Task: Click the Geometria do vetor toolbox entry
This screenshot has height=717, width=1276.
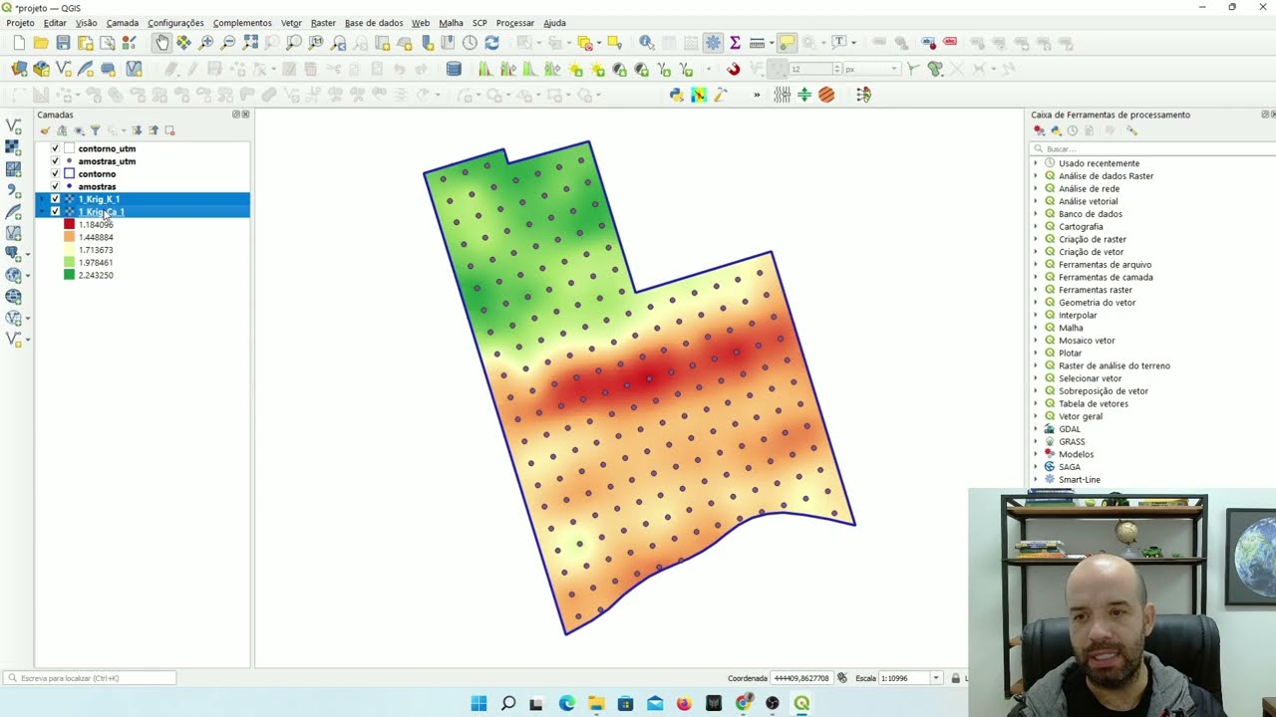Action: (x=1098, y=303)
